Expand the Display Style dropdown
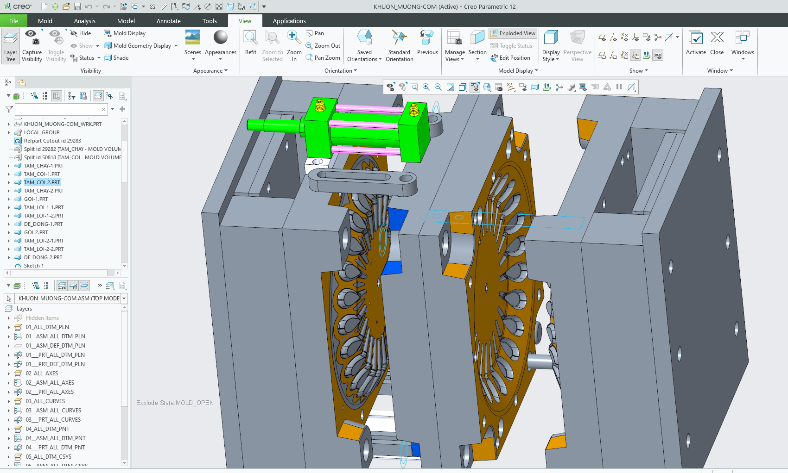 [551, 45]
